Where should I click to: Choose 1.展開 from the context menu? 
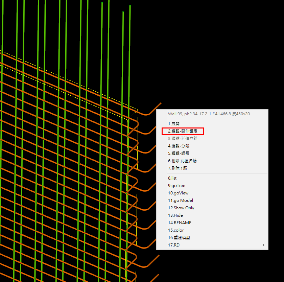click(212, 123)
